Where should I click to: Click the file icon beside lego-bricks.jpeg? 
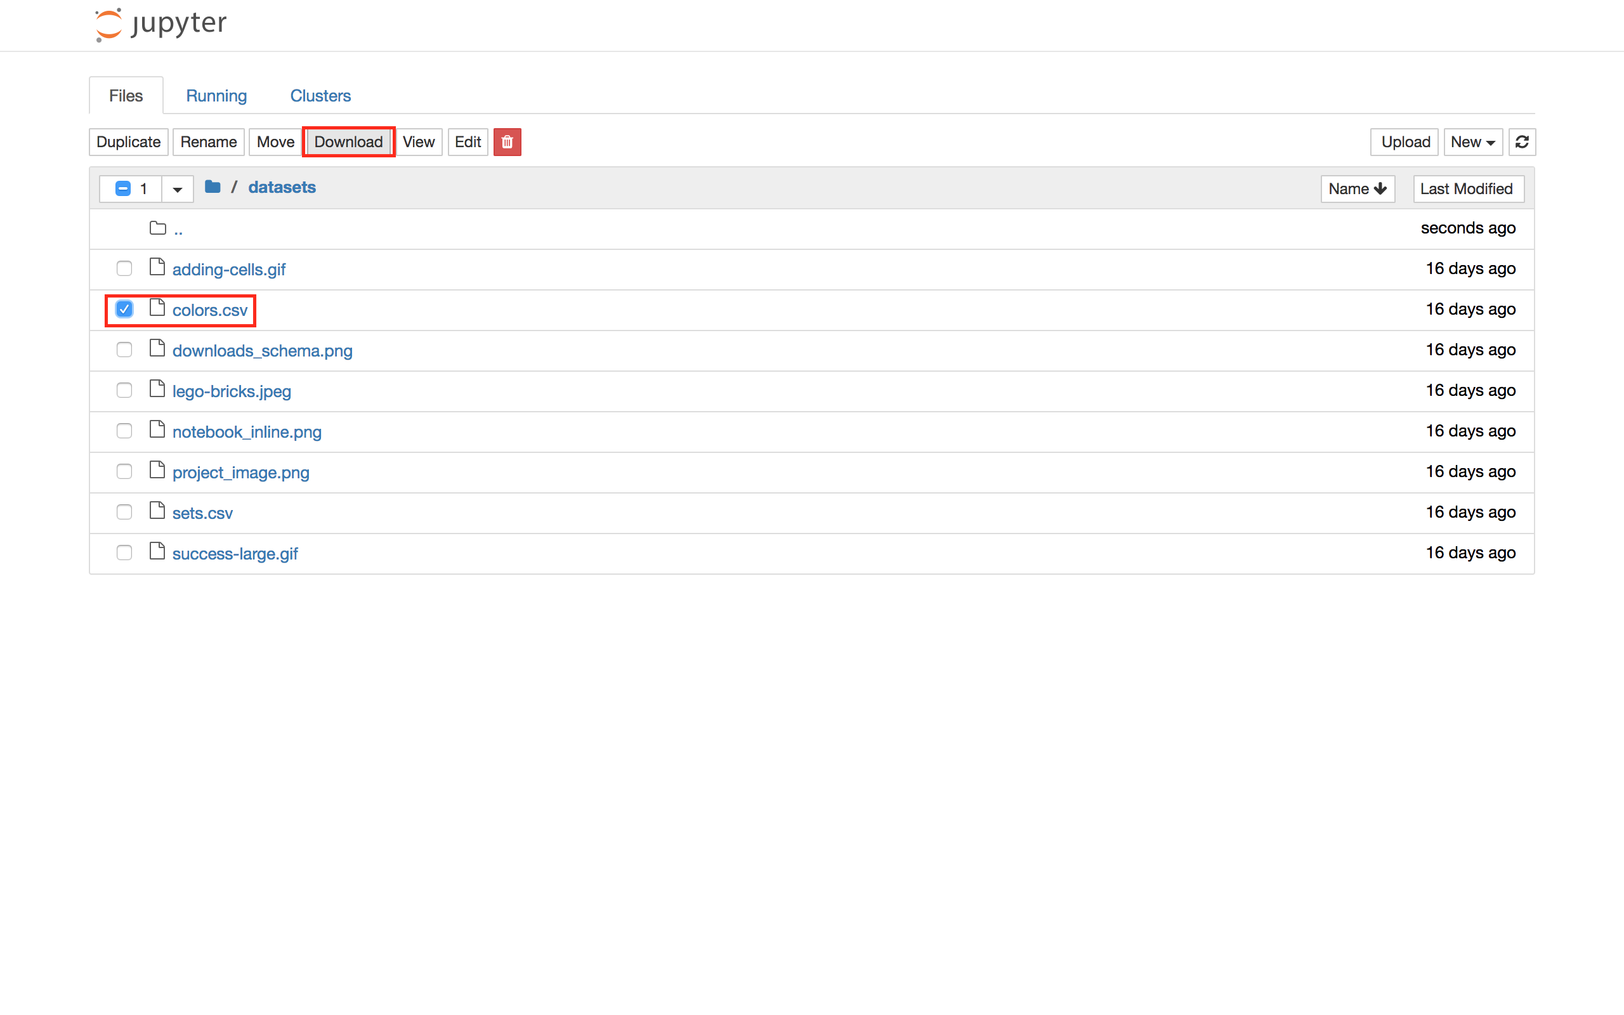click(x=157, y=390)
